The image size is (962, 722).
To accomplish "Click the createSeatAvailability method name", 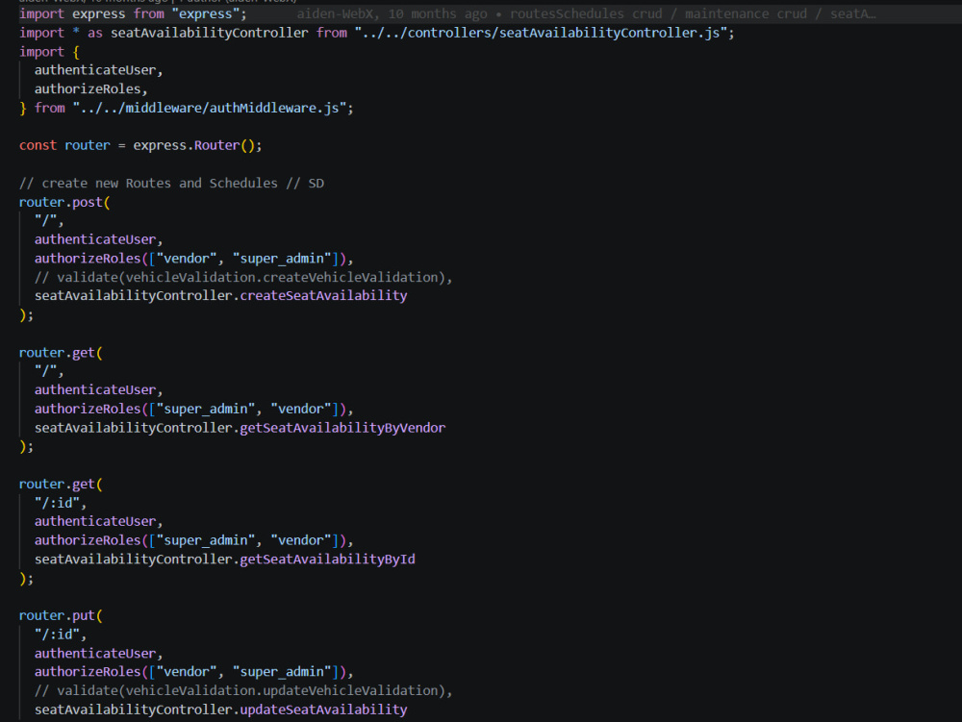I will click(x=323, y=295).
